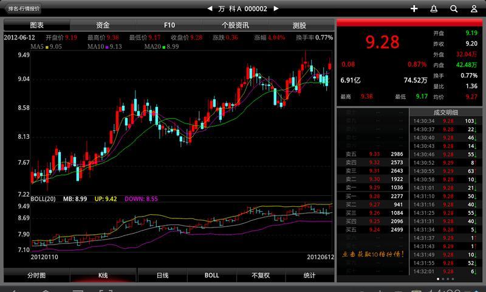Tap the page indicator dots
This screenshot has width=486, height=292.
click(445, 279)
